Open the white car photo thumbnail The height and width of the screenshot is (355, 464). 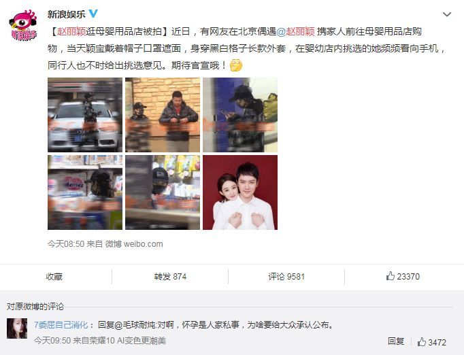(x=85, y=115)
